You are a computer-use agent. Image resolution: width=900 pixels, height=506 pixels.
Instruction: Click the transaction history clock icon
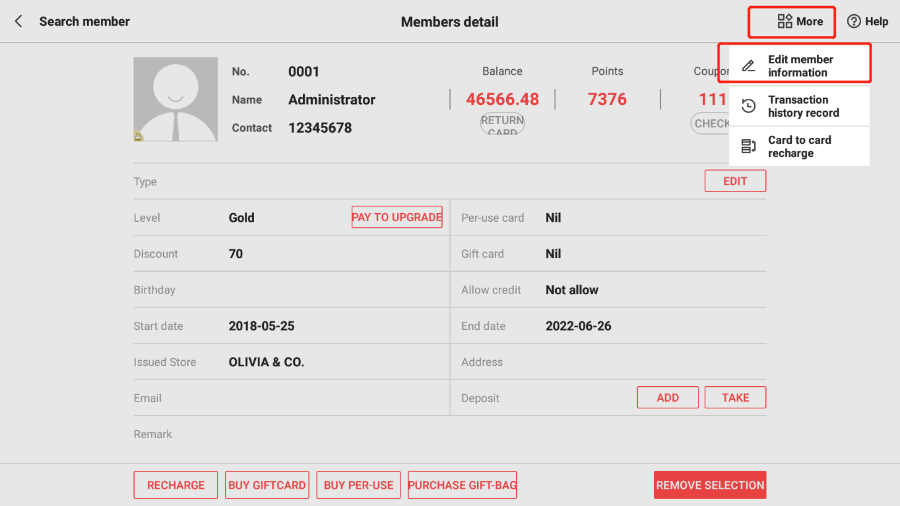(x=749, y=106)
